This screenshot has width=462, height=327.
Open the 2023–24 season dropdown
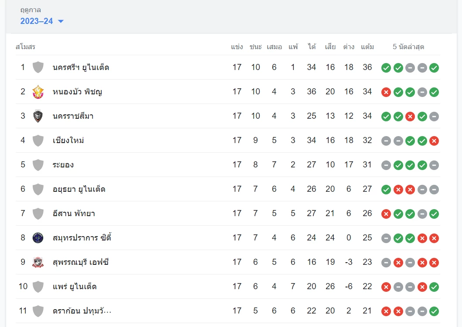tap(42, 21)
